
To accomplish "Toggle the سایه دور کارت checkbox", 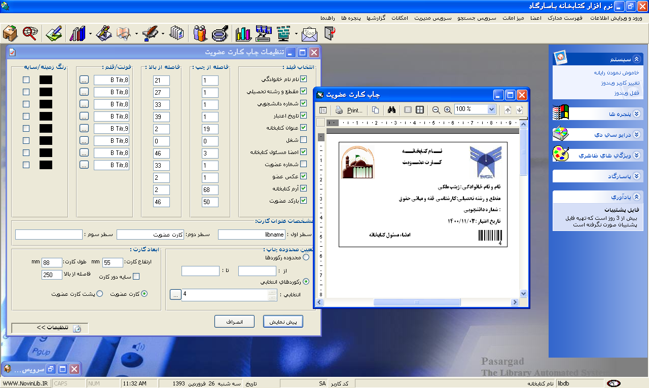I will tap(136, 277).
